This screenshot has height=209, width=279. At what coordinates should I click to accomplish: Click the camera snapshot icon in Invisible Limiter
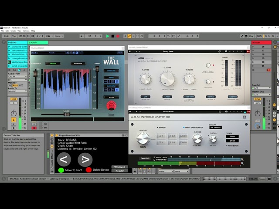[226, 51]
